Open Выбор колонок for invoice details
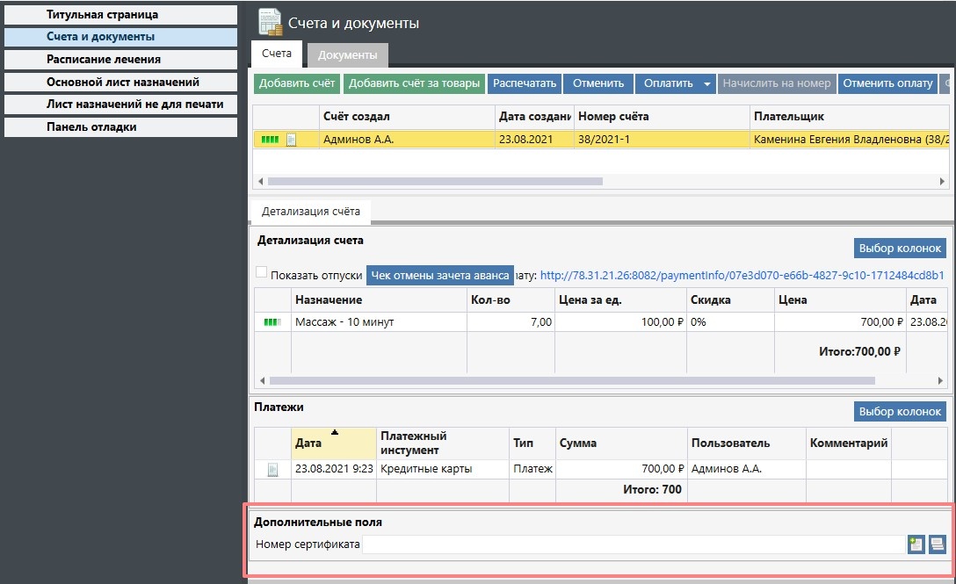The image size is (956, 584). 901,248
